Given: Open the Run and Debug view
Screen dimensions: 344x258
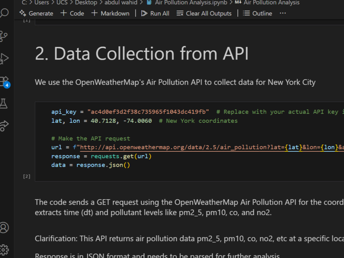Looking at the screenshot, I should pos(4,58).
